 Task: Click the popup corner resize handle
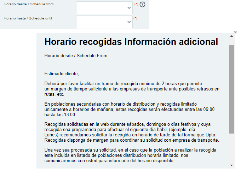[235, 32]
